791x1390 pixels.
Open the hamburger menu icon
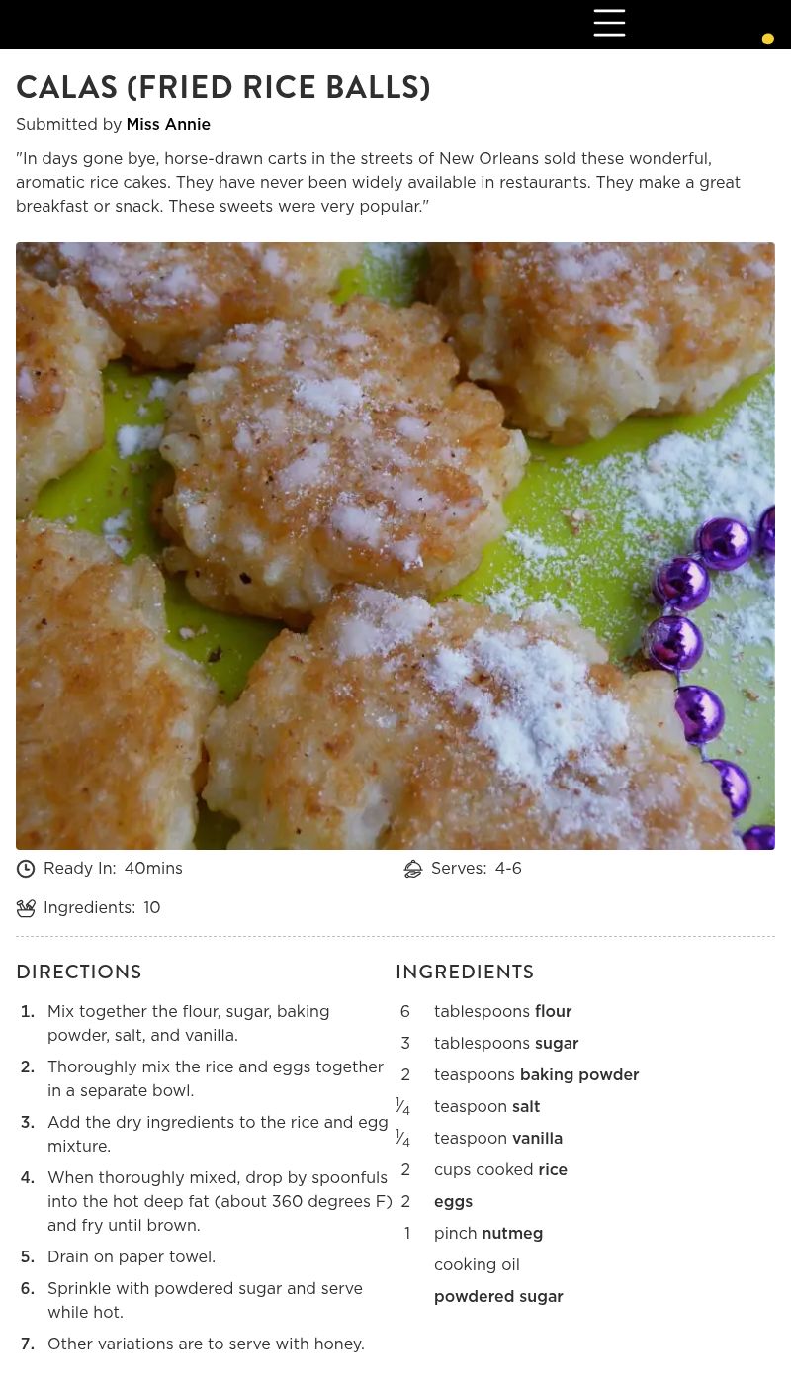tap(609, 23)
